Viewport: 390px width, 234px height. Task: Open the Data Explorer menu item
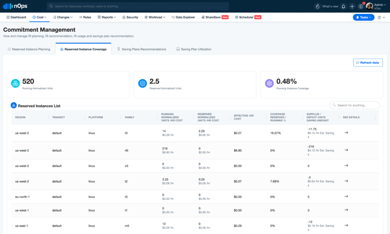coord(183,17)
